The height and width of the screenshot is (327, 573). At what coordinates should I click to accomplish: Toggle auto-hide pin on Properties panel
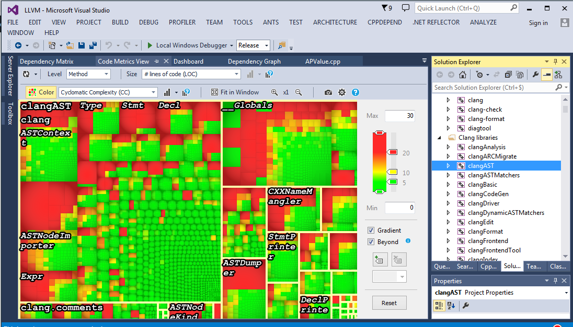pos(555,281)
